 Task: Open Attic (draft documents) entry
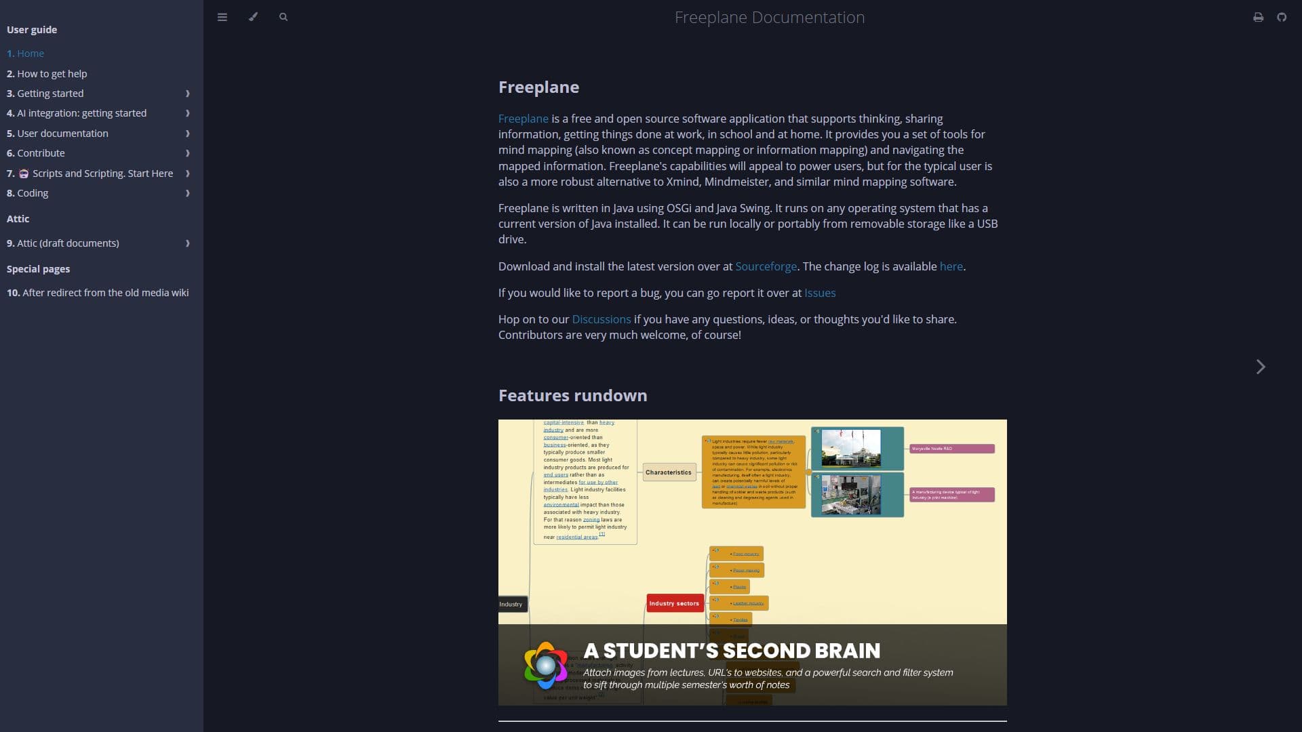tap(63, 243)
